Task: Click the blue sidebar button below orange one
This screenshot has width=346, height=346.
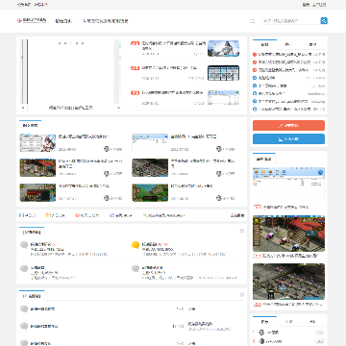Action: 288,139
